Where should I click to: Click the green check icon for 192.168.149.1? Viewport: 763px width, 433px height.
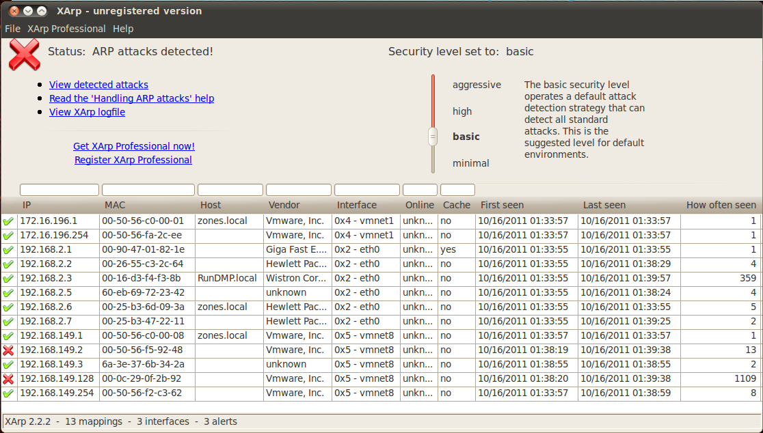9,335
